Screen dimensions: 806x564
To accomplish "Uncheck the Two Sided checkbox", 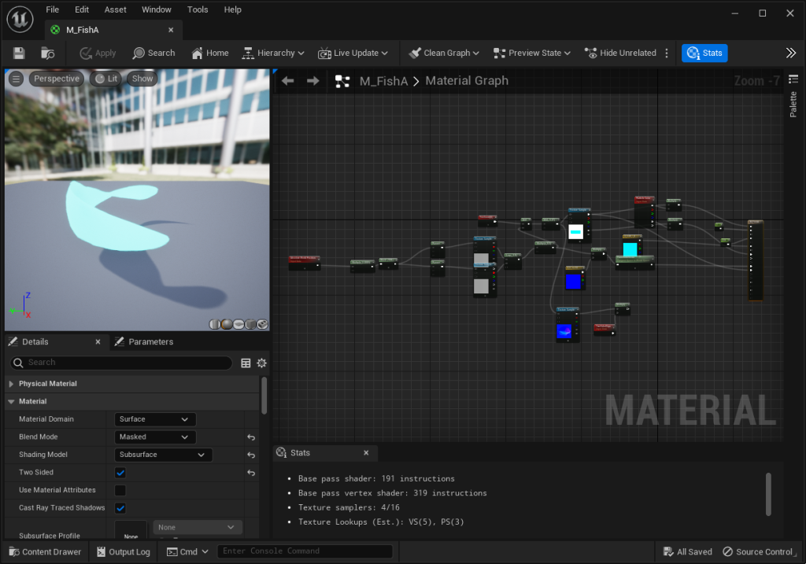I will tap(120, 473).
